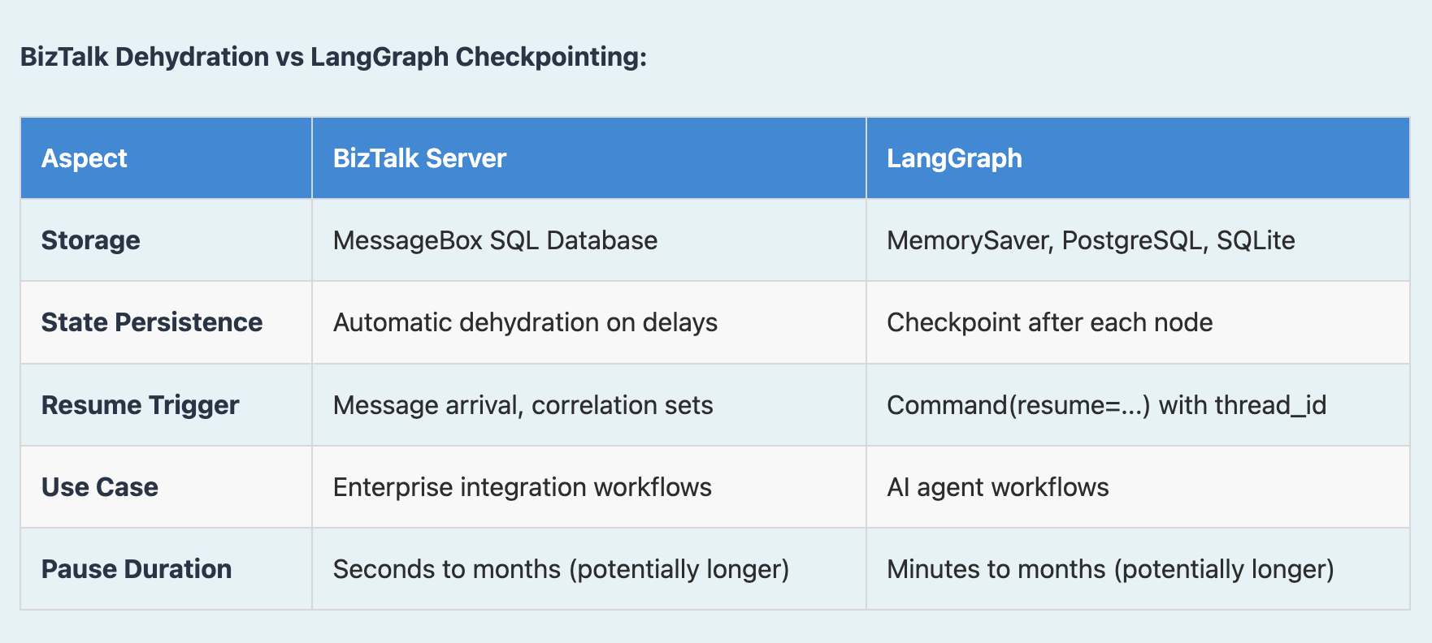Select 'Automatic dehydration on delays' cell
This screenshot has width=1432, height=643.
tap(589, 322)
